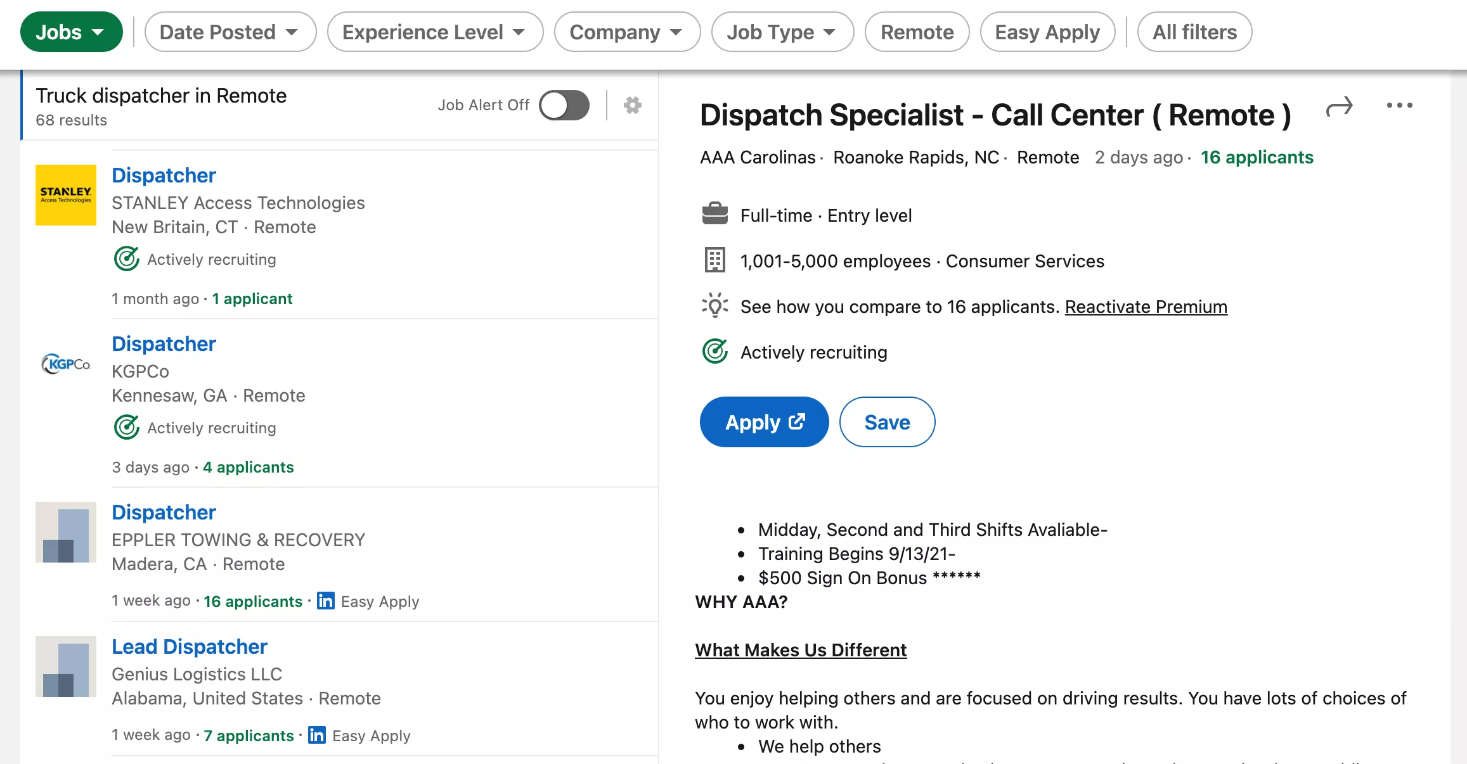Screen dimensions: 1467x764
Task: Open the All filters panel
Action: [1194, 32]
